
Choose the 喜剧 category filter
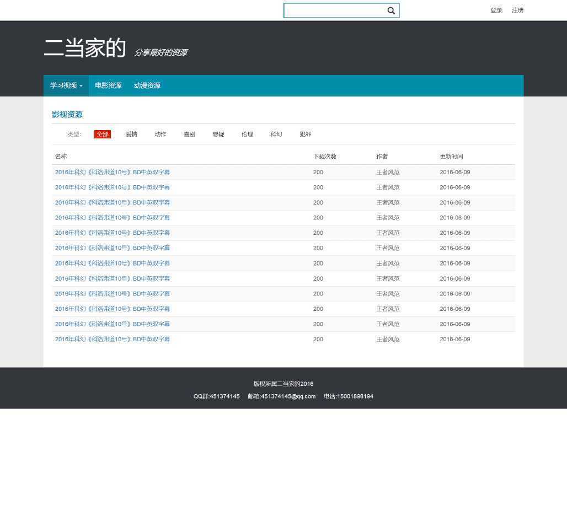189,134
